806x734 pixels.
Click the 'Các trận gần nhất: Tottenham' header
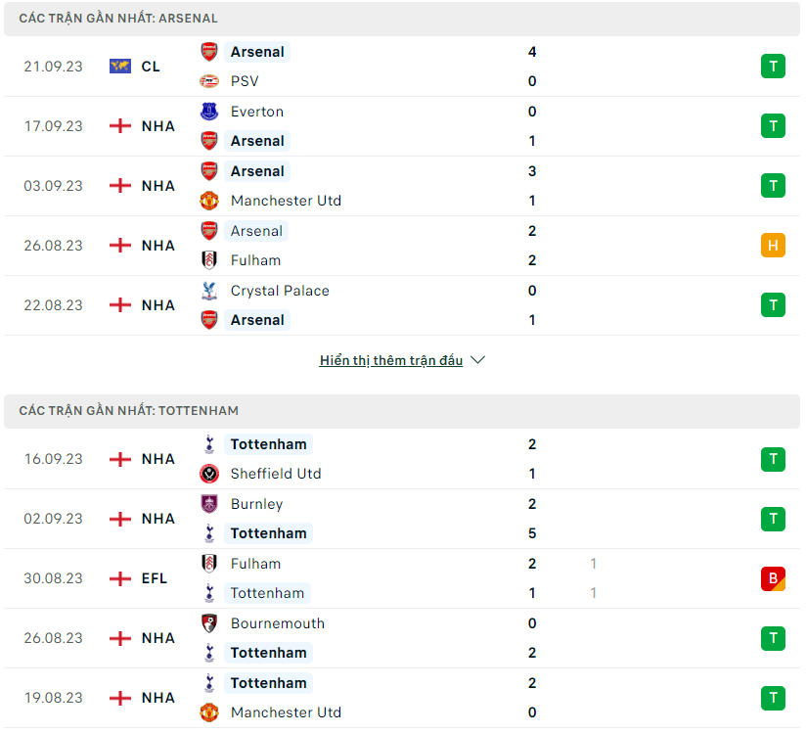(x=128, y=411)
